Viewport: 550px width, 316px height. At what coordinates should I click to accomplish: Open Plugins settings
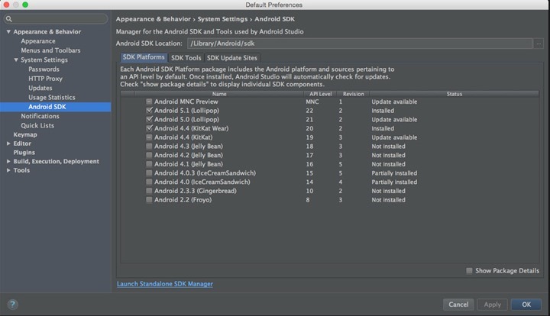[24, 153]
